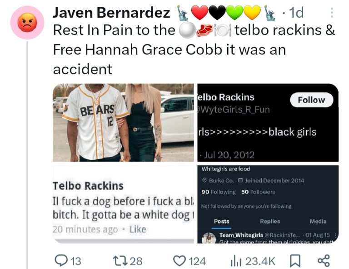Open the share icon options

(324, 260)
